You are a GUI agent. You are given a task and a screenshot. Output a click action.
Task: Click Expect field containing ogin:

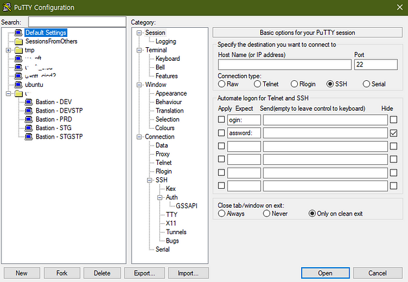[244, 120]
